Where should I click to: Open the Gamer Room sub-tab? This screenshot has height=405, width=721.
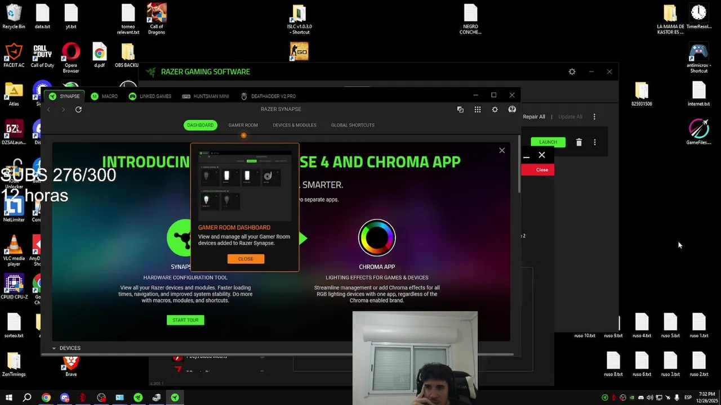pos(243,125)
